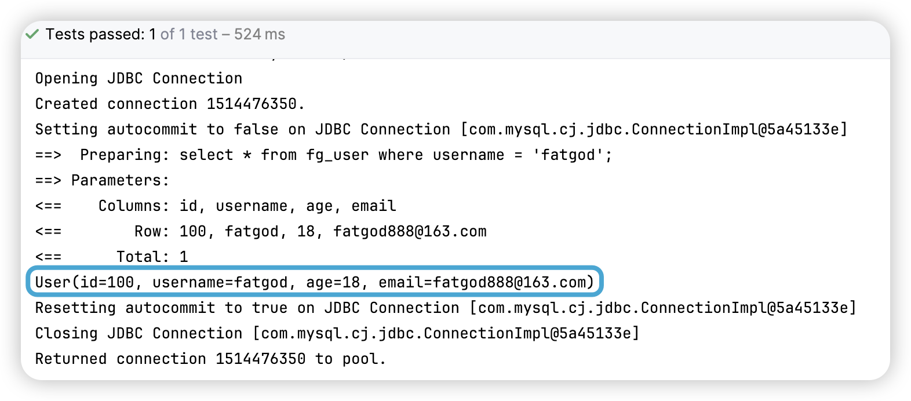Select the "Opening JDBC Connection" log line
911x401 pixels.
139,78
